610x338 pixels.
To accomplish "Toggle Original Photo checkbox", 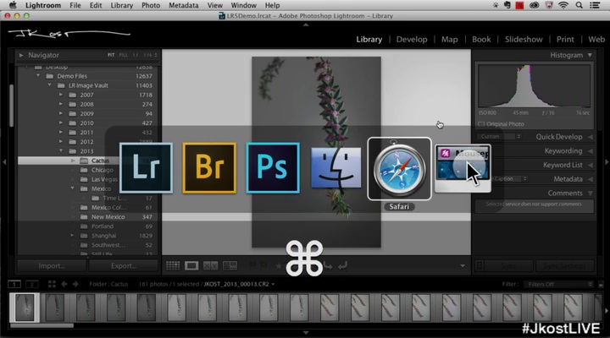I will (481, 123).
